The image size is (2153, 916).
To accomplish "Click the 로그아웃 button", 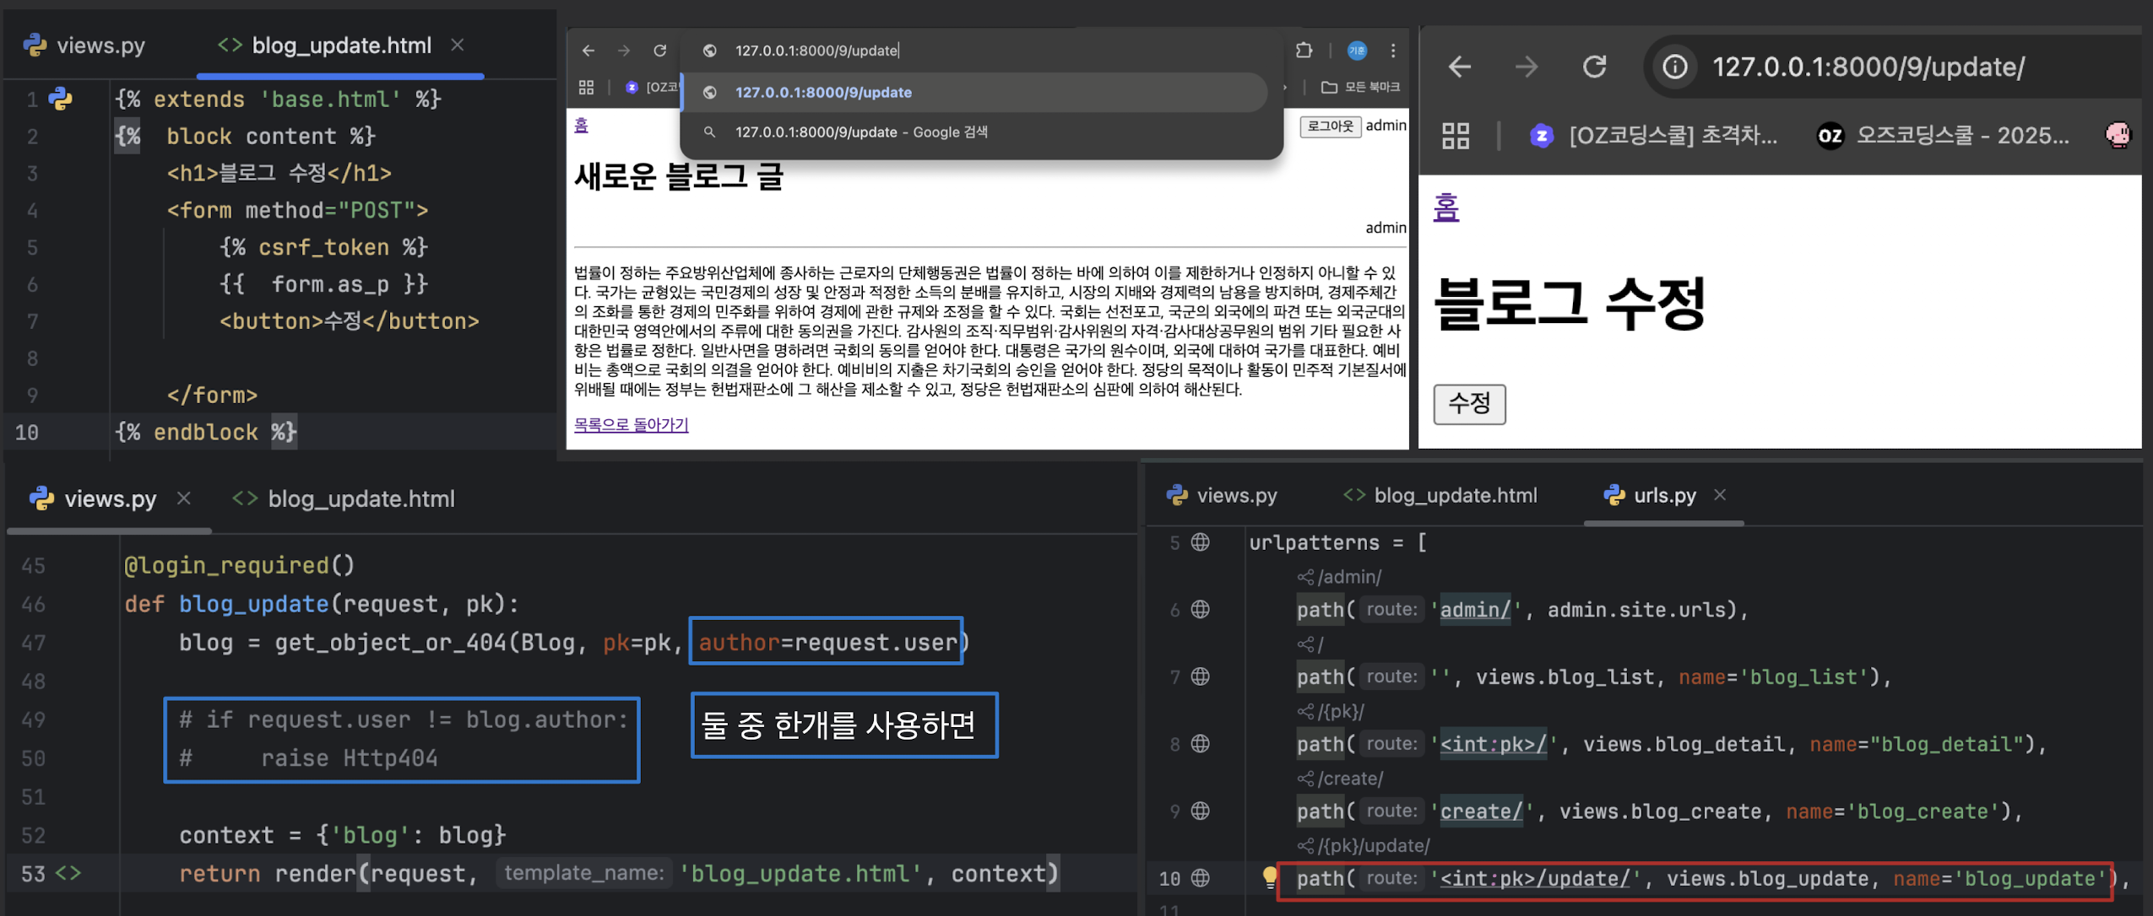I will 1330,127.
